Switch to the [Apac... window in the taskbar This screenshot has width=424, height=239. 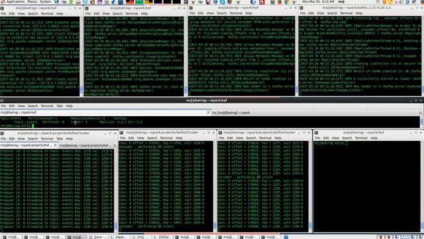pos(120,237)
